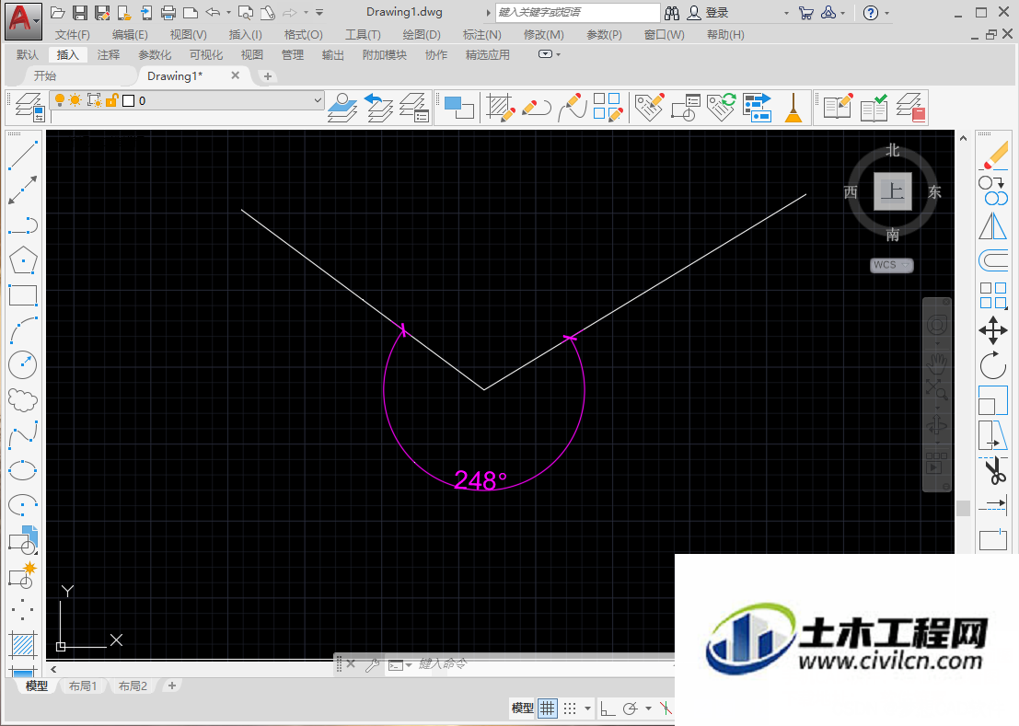The image size is (1019, 726).
Task: Select the Arc tool
Action: [23, 330]
